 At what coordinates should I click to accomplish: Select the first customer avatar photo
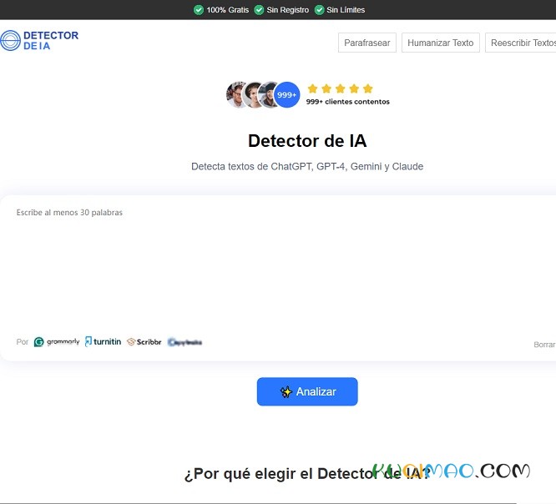click(x=237, y=95)
